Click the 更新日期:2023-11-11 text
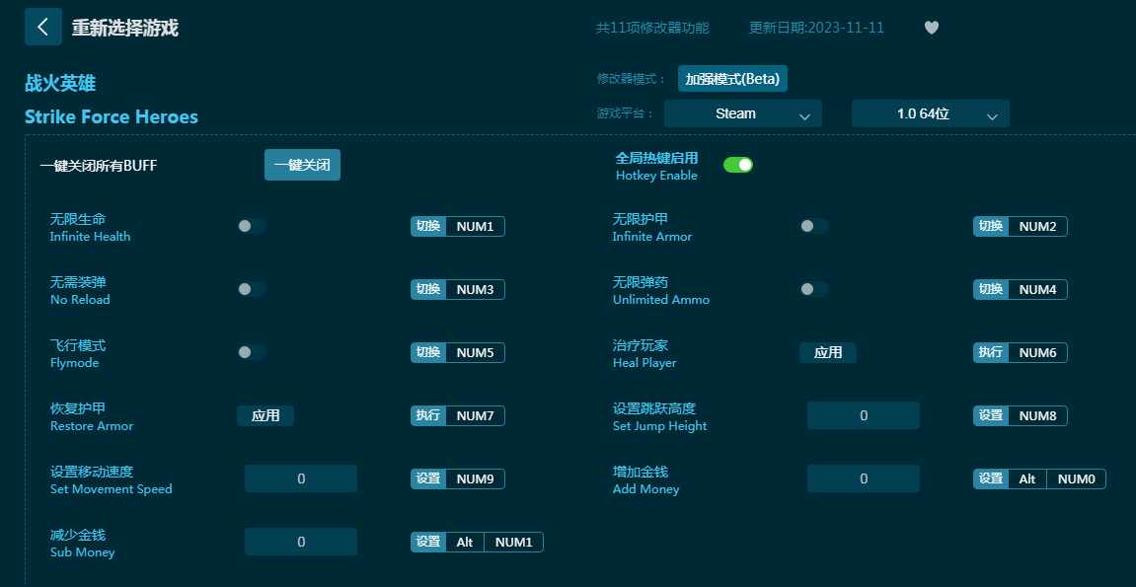The image size is (1136, 587). pyautogui.click(x=816, y=28)
